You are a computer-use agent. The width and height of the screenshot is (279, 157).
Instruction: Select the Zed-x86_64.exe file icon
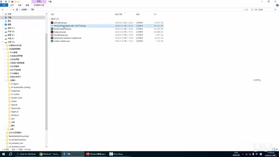coord(52,23)
